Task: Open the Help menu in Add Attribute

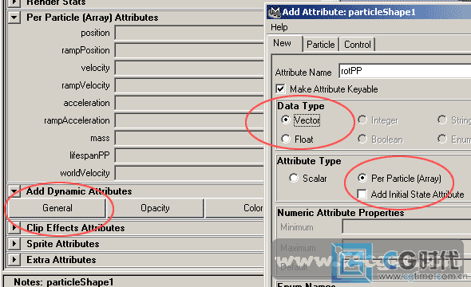Action: pyautogui.click(x=279, y=27)
